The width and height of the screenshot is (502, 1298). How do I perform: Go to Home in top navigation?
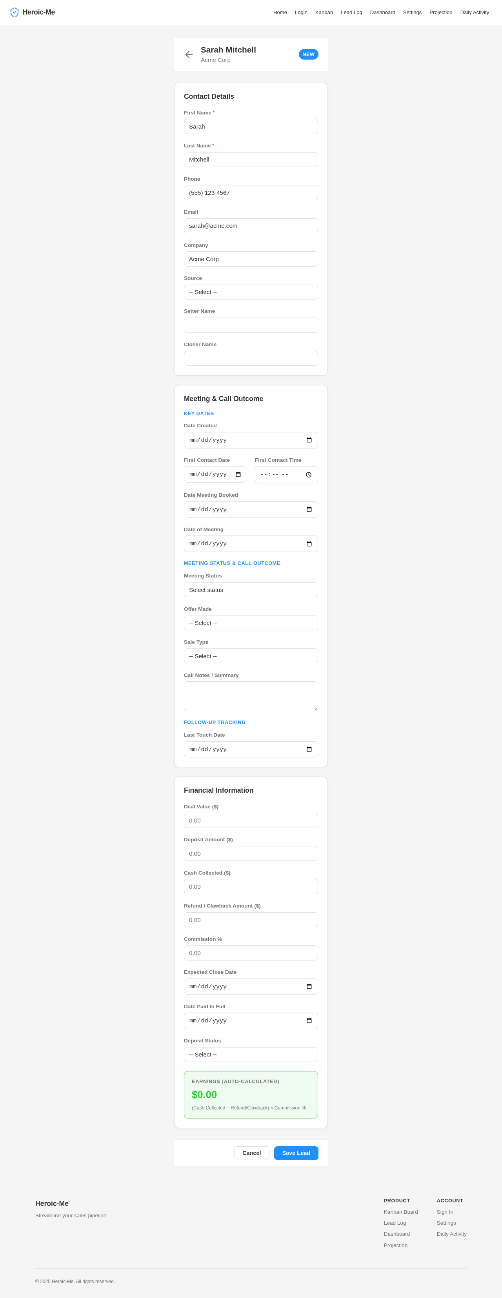pos(280,13)
